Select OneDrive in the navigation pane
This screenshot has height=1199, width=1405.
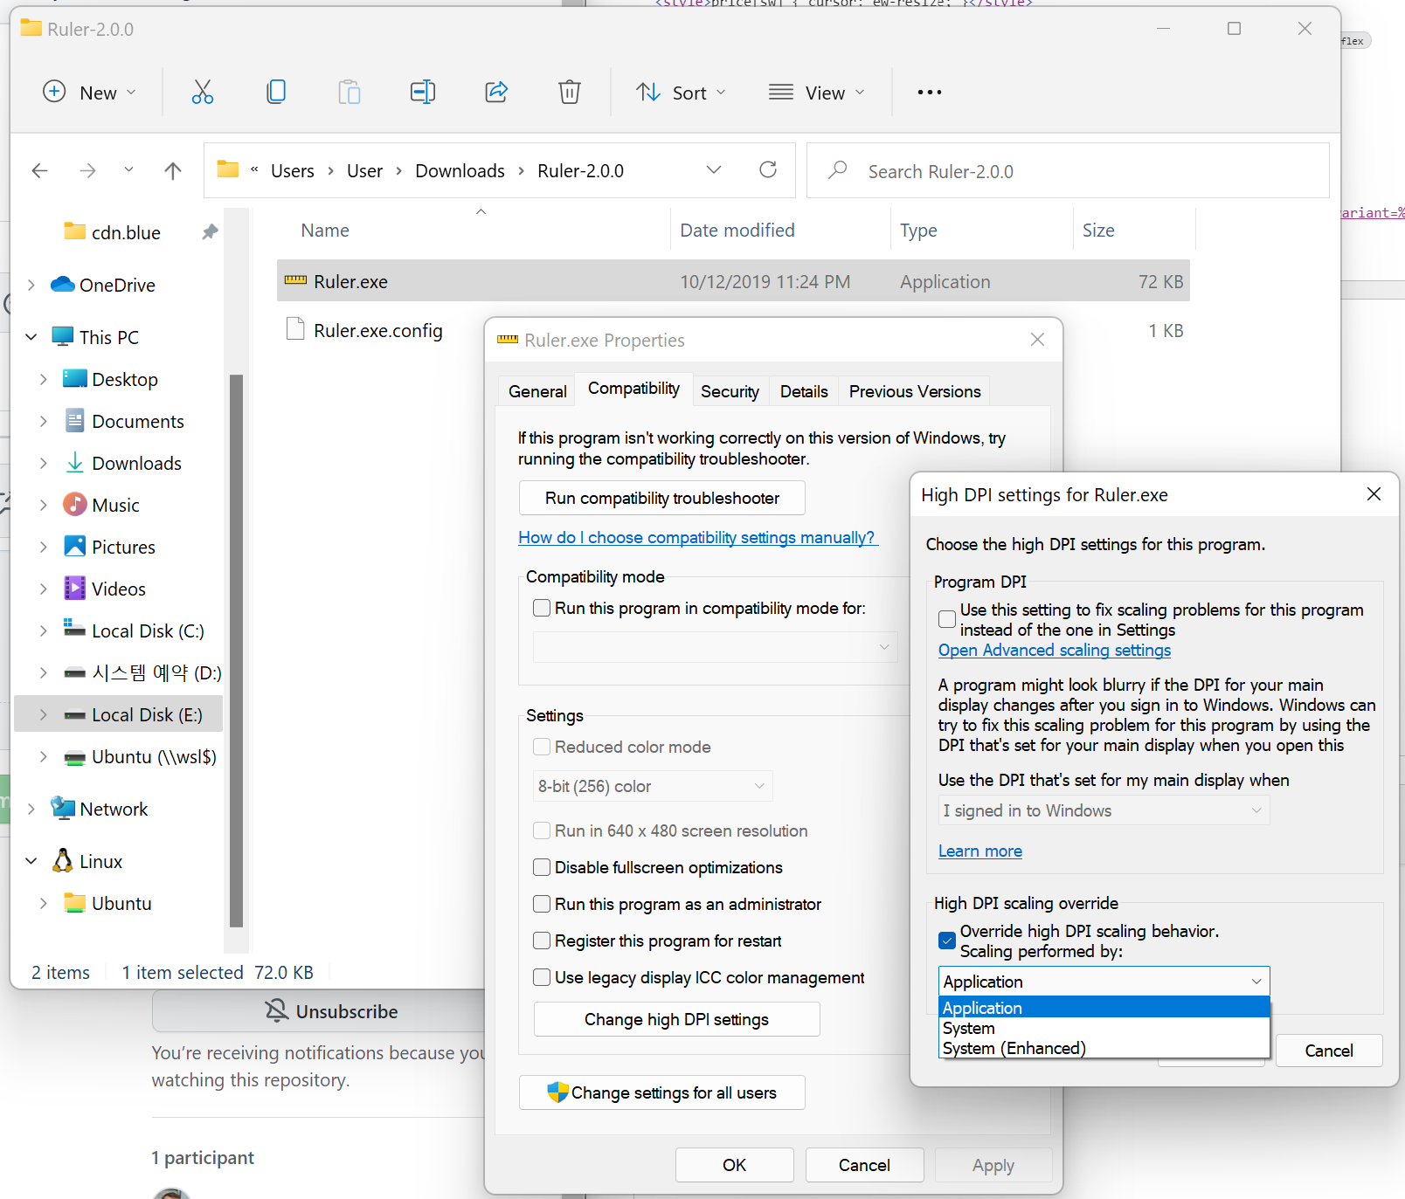116,285
